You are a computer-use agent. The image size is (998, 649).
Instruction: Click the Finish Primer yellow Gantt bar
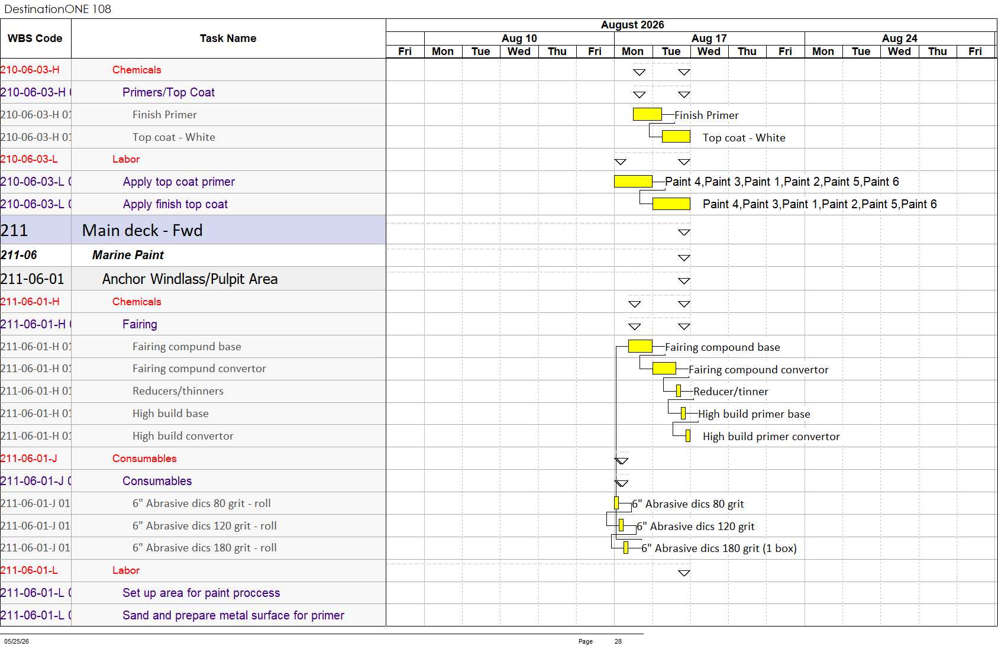point(647,114)
